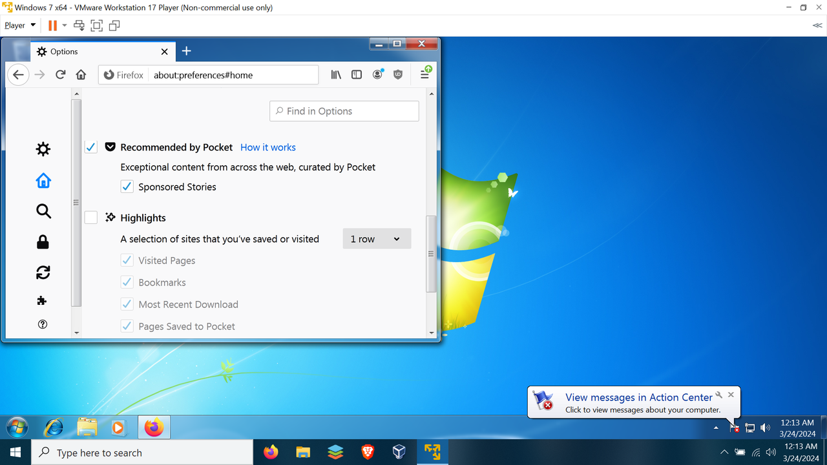Click Windows 10 search box
The image size is (827, 465).
click(142, 453)
